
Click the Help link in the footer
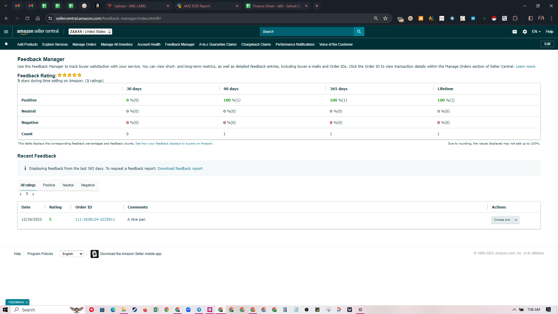pyautogui.click(x=17, y=254)
